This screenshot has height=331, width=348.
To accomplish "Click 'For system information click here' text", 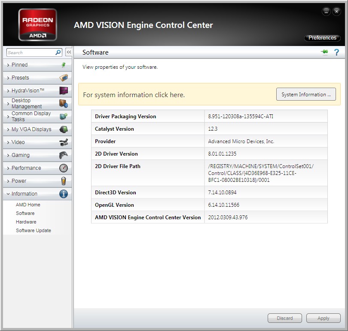I will pyautogui.click(x=134, y=95).
